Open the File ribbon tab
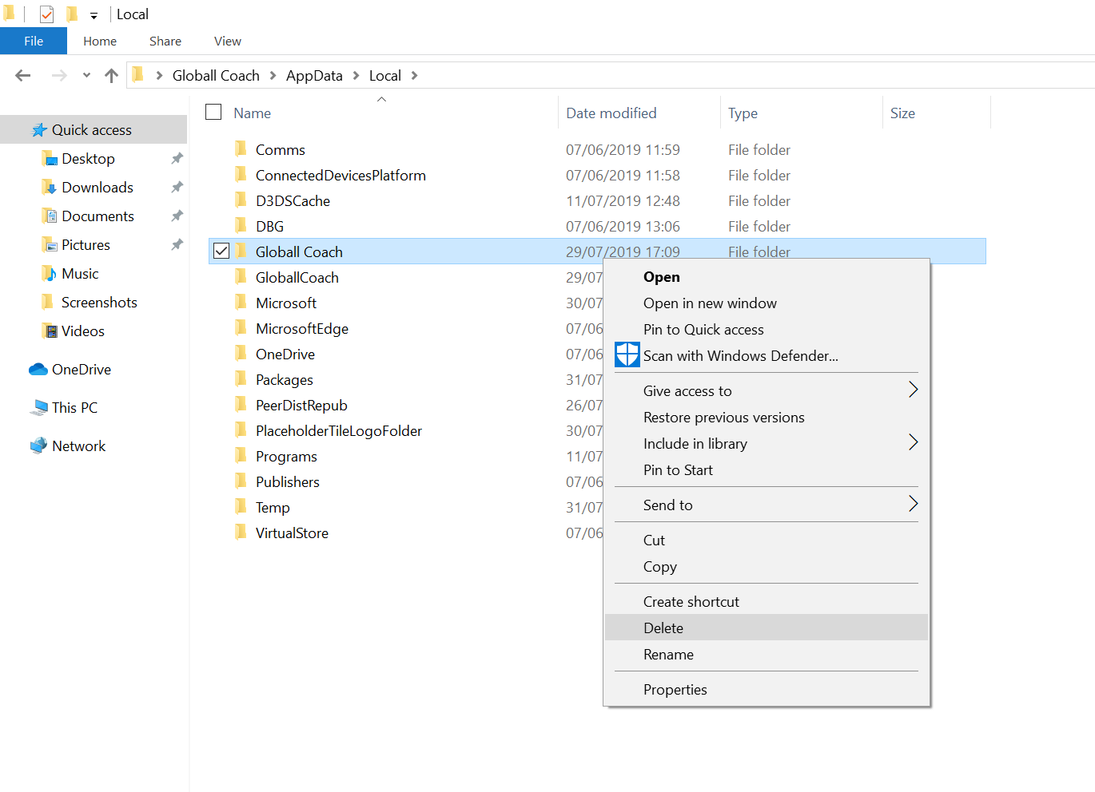Viewport: 1095px width, 792px height. pos(34,42)
